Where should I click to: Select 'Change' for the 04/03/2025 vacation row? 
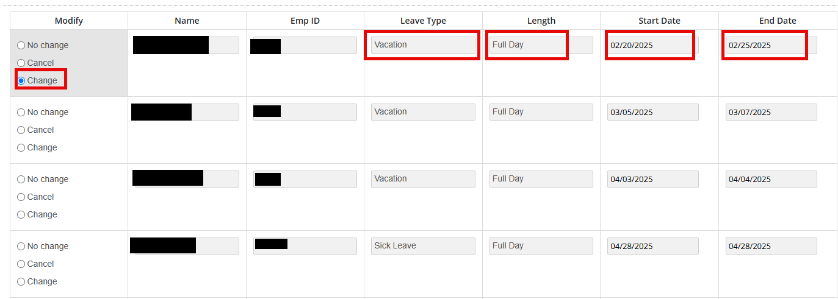pyautogui.click(x=21, y=214)
